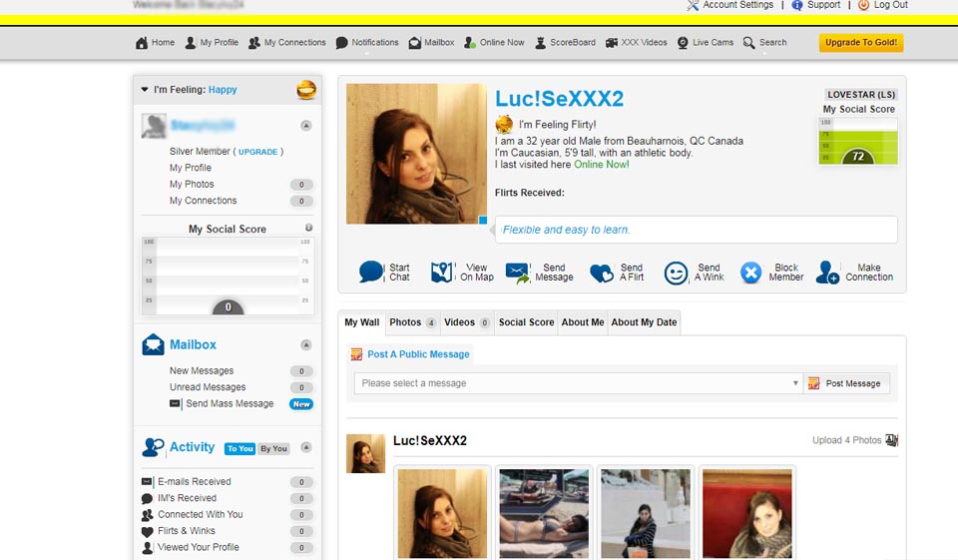
Task: Collapse the Mailbox section arrow
Action: [306, 345]
